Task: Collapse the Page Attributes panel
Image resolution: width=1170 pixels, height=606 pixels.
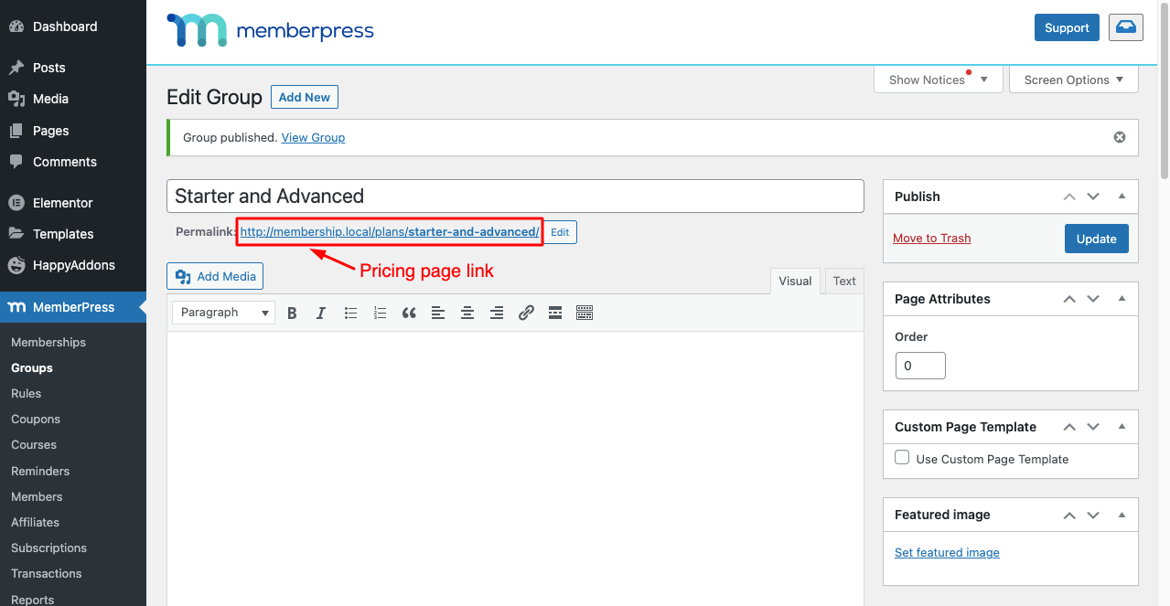Action: tap(1122, 299)
